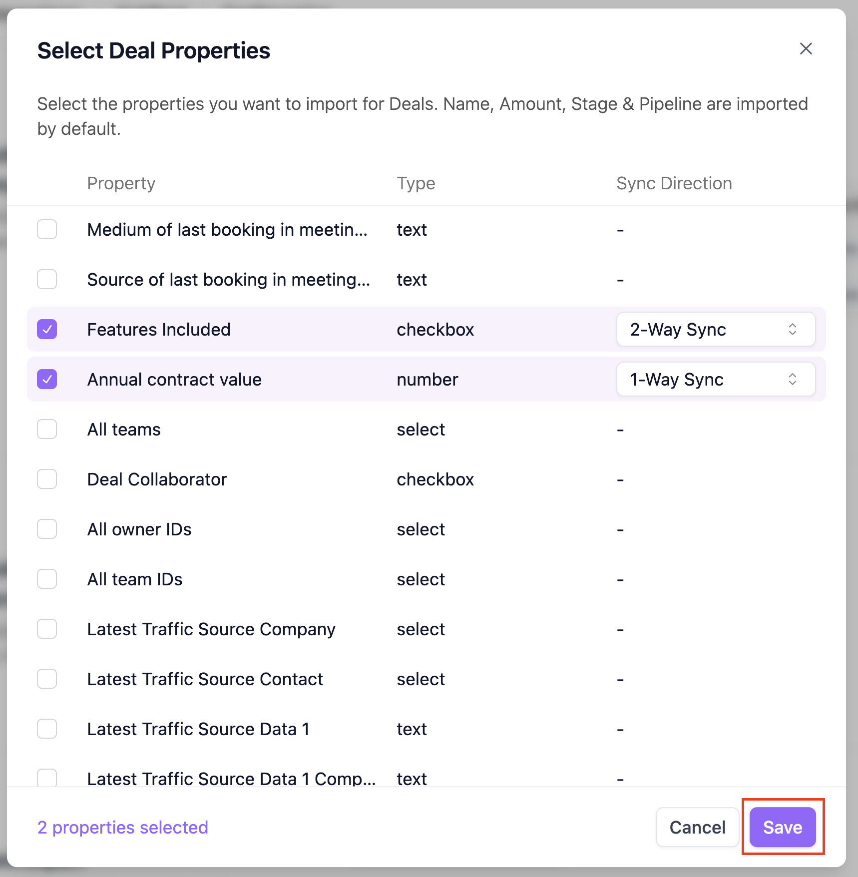Screen dimensions: 858x877
Task: Open the 2-Way Sync direction dropdown
Action: pos(716,329)
